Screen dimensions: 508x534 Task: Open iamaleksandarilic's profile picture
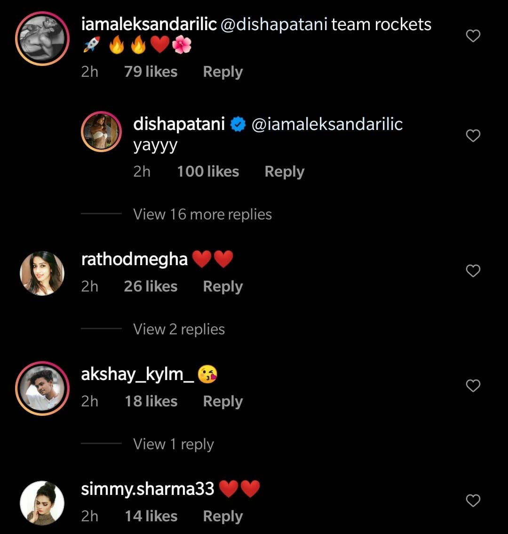coord(42,39)
